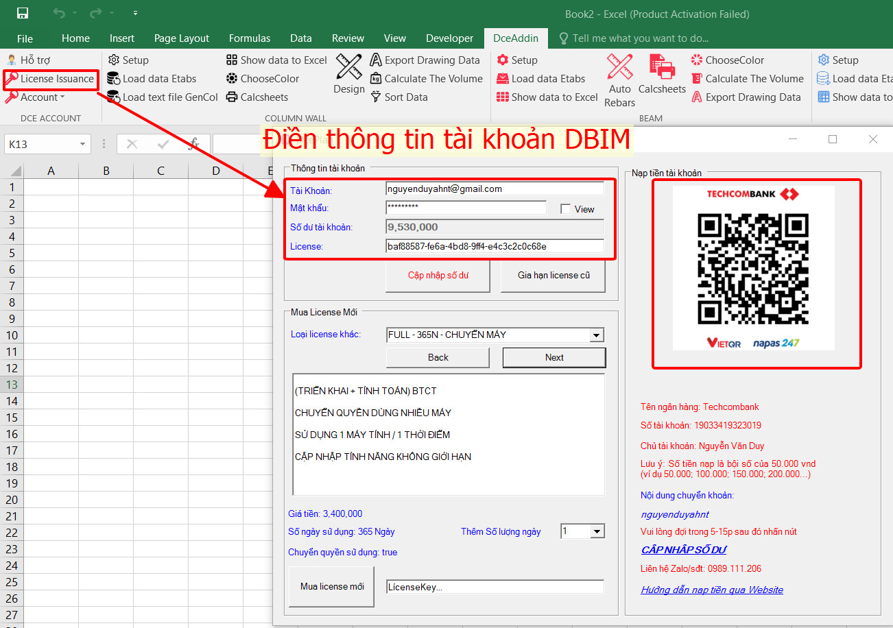Click Export Drawing Data in Beam group
Image resolution: width=893 pixels, height=628 pixels.
[746, 97]
